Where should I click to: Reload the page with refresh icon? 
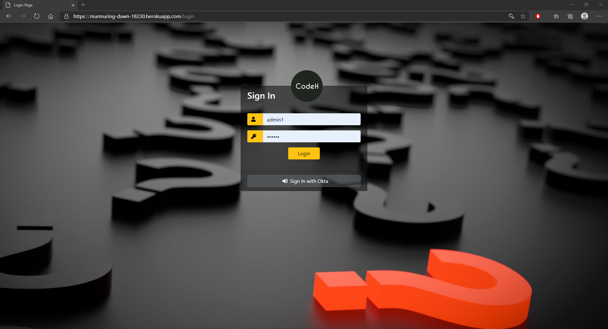point(37,16)
